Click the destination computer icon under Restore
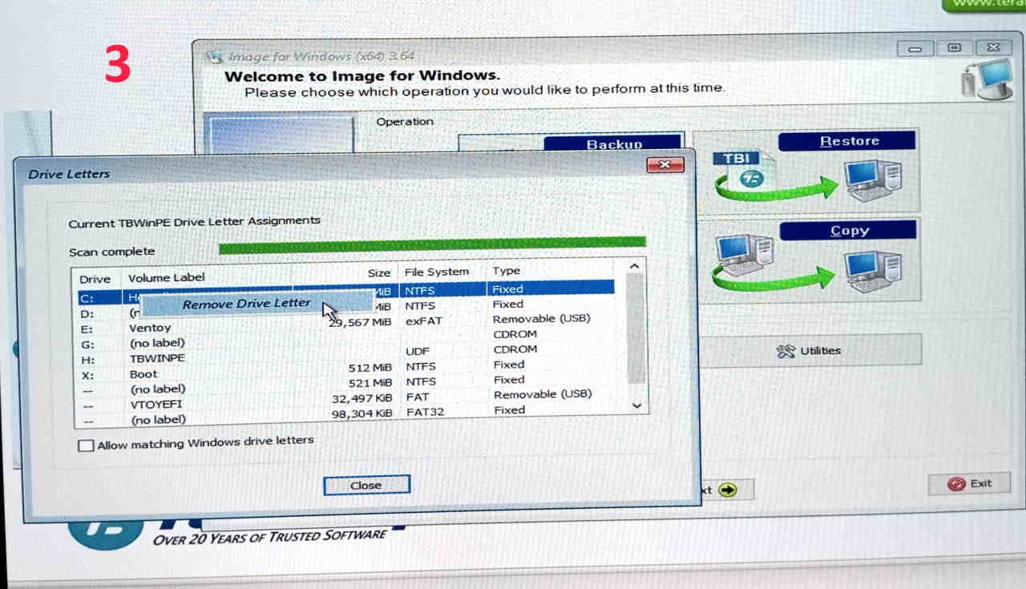The image size is (1026, 589). (874, 181)
